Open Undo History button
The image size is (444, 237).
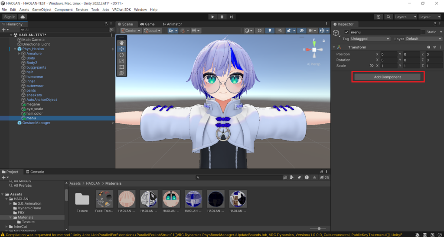tap(379, 17)
